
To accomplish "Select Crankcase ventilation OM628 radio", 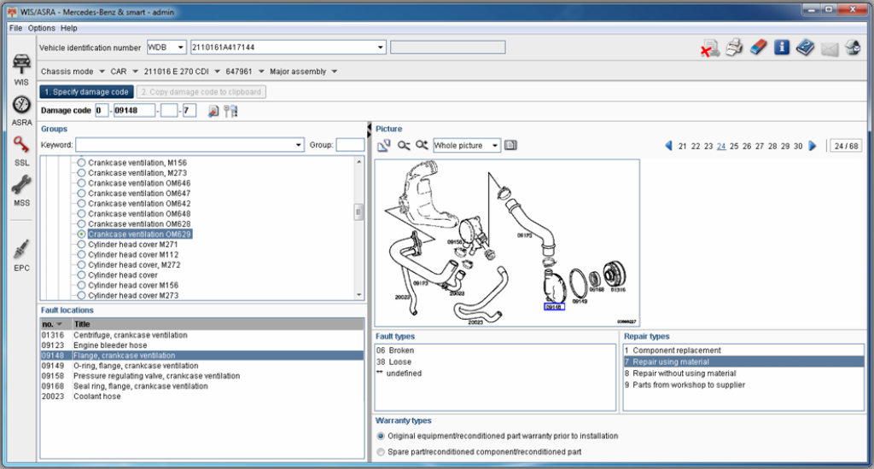I will (x=81, y=224).
